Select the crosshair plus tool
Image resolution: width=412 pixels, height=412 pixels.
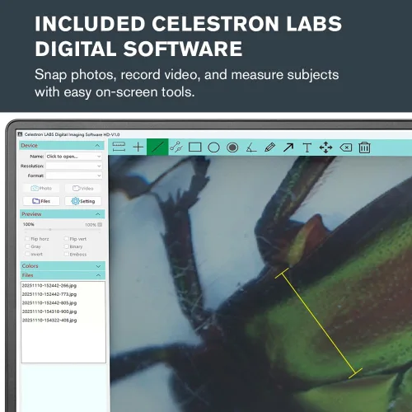point(138,147)
